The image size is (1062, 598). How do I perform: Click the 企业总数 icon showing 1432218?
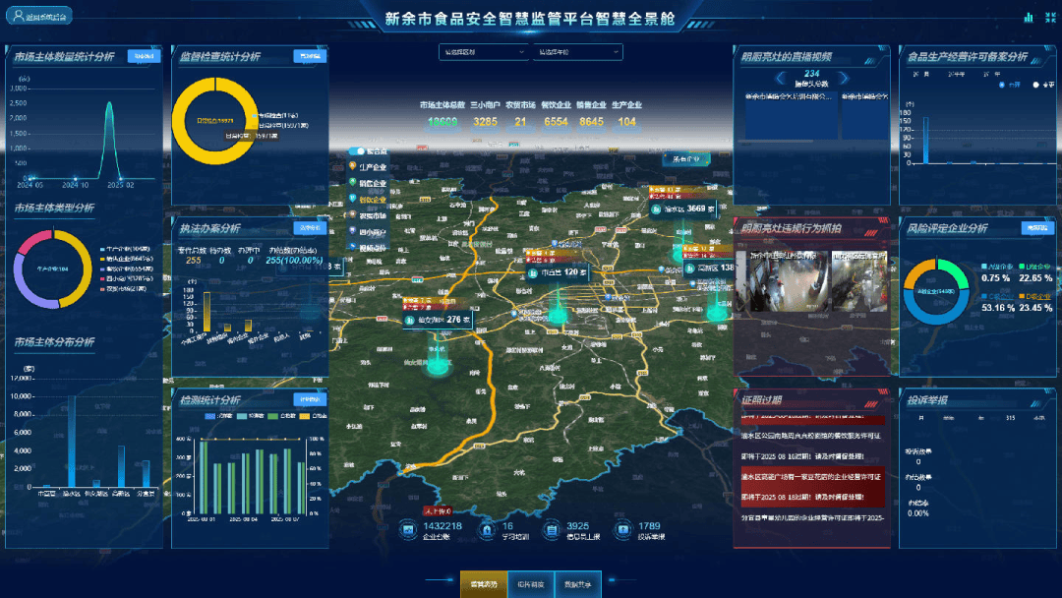tap(408, 531)
